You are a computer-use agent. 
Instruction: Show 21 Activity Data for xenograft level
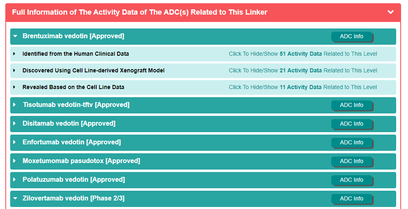(x=303, y=70)
